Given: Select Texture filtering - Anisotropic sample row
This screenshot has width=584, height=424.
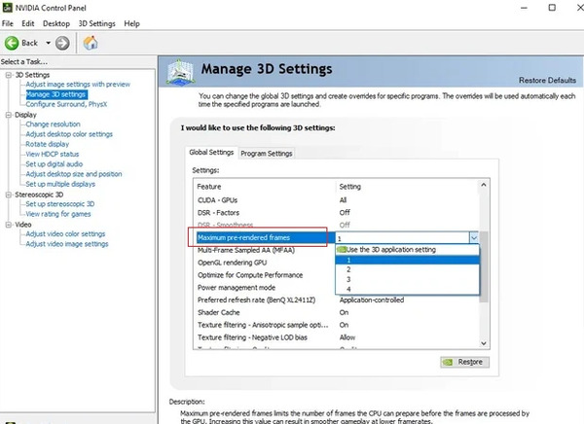Looking at the screenshot, I should point(337,325).
